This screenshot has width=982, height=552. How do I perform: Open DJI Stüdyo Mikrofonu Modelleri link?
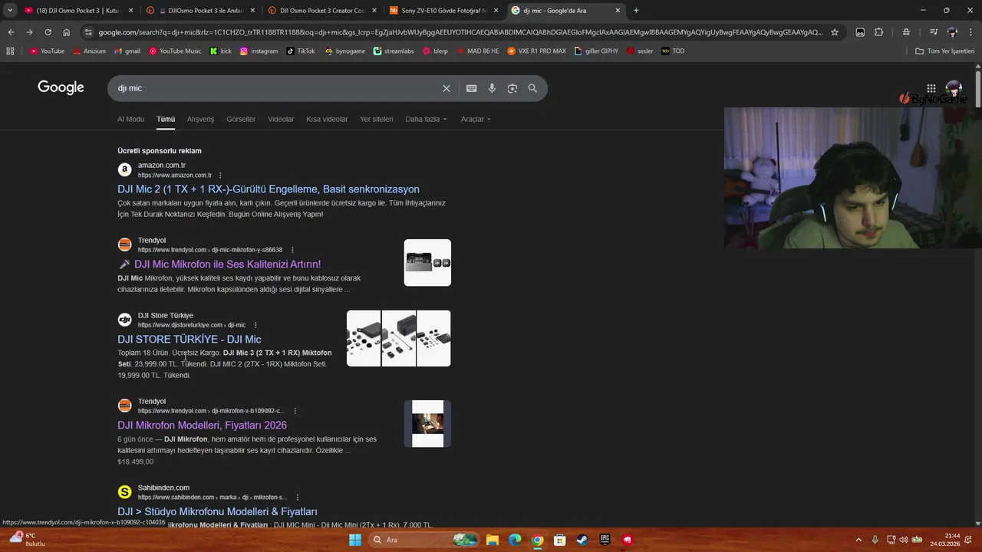coord(217,511)
